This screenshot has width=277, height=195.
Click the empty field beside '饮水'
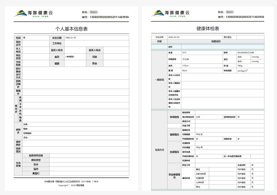coord(89,165)
